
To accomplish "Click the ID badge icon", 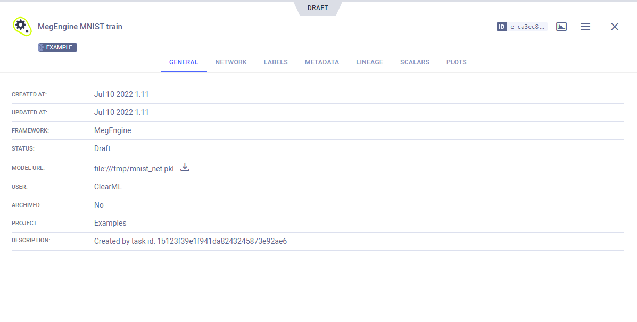I will pyautogui.click(x=501, y=27).
